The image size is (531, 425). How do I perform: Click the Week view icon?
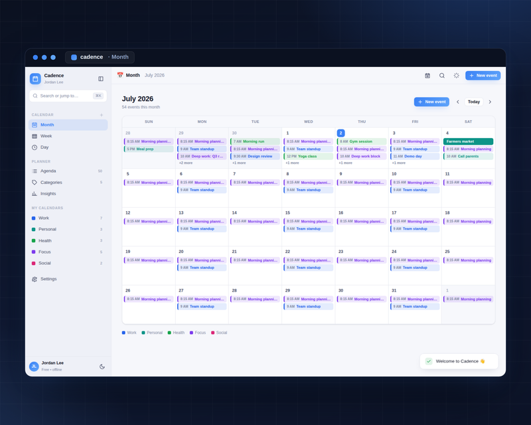click(35, 136)
